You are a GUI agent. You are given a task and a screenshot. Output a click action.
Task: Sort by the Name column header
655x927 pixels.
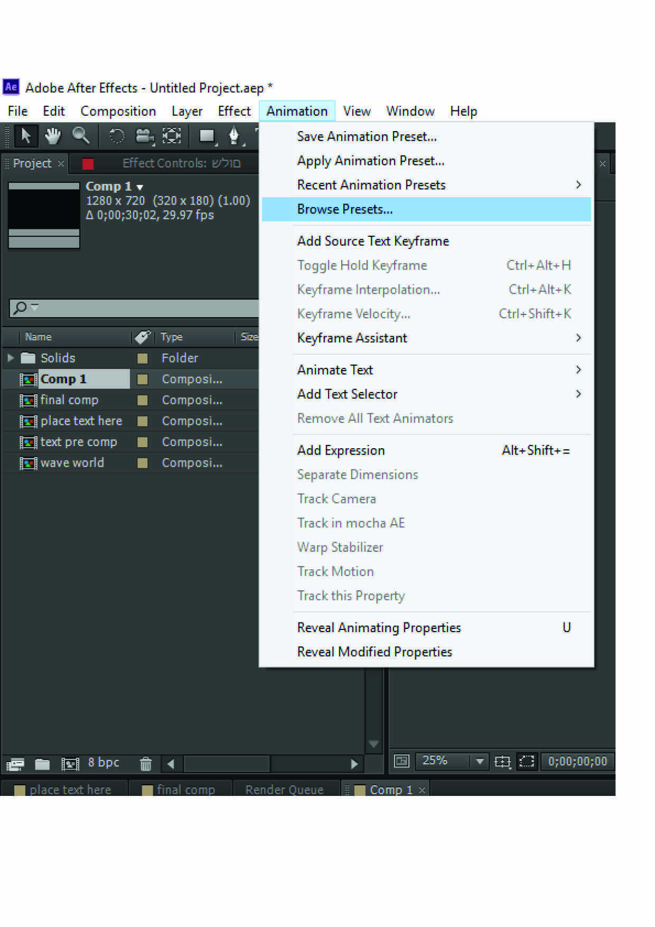tap(38, 337)
